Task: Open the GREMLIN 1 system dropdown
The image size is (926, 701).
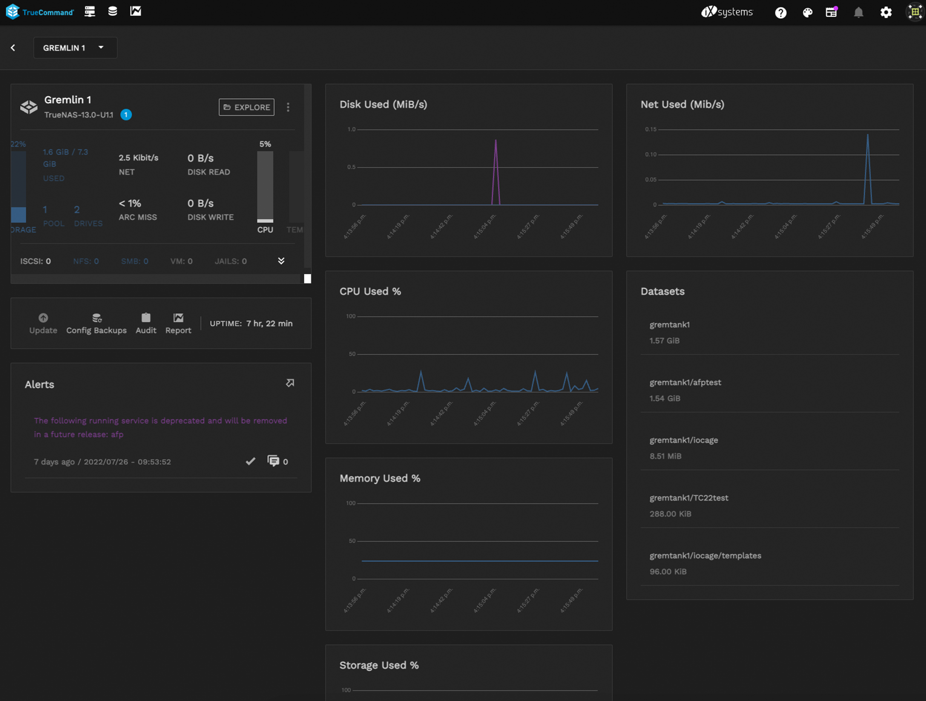Action: coord(75,48)
